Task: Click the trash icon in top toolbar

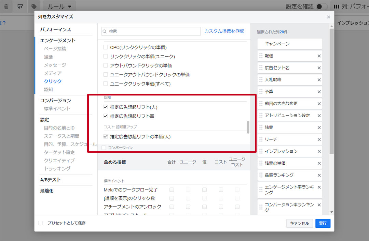Action: click(6, 6)
